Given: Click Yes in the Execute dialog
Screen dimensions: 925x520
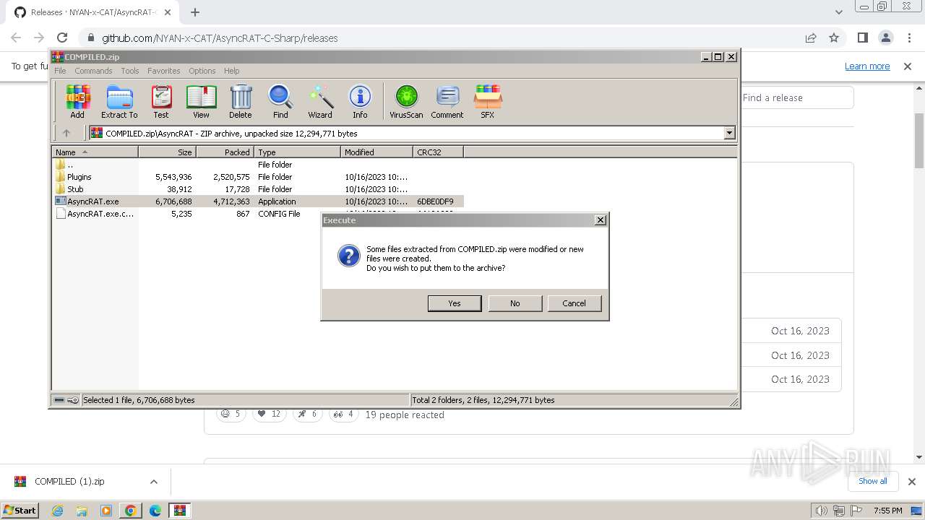Looking at the screenshot, I should click(x=455, y=303).
